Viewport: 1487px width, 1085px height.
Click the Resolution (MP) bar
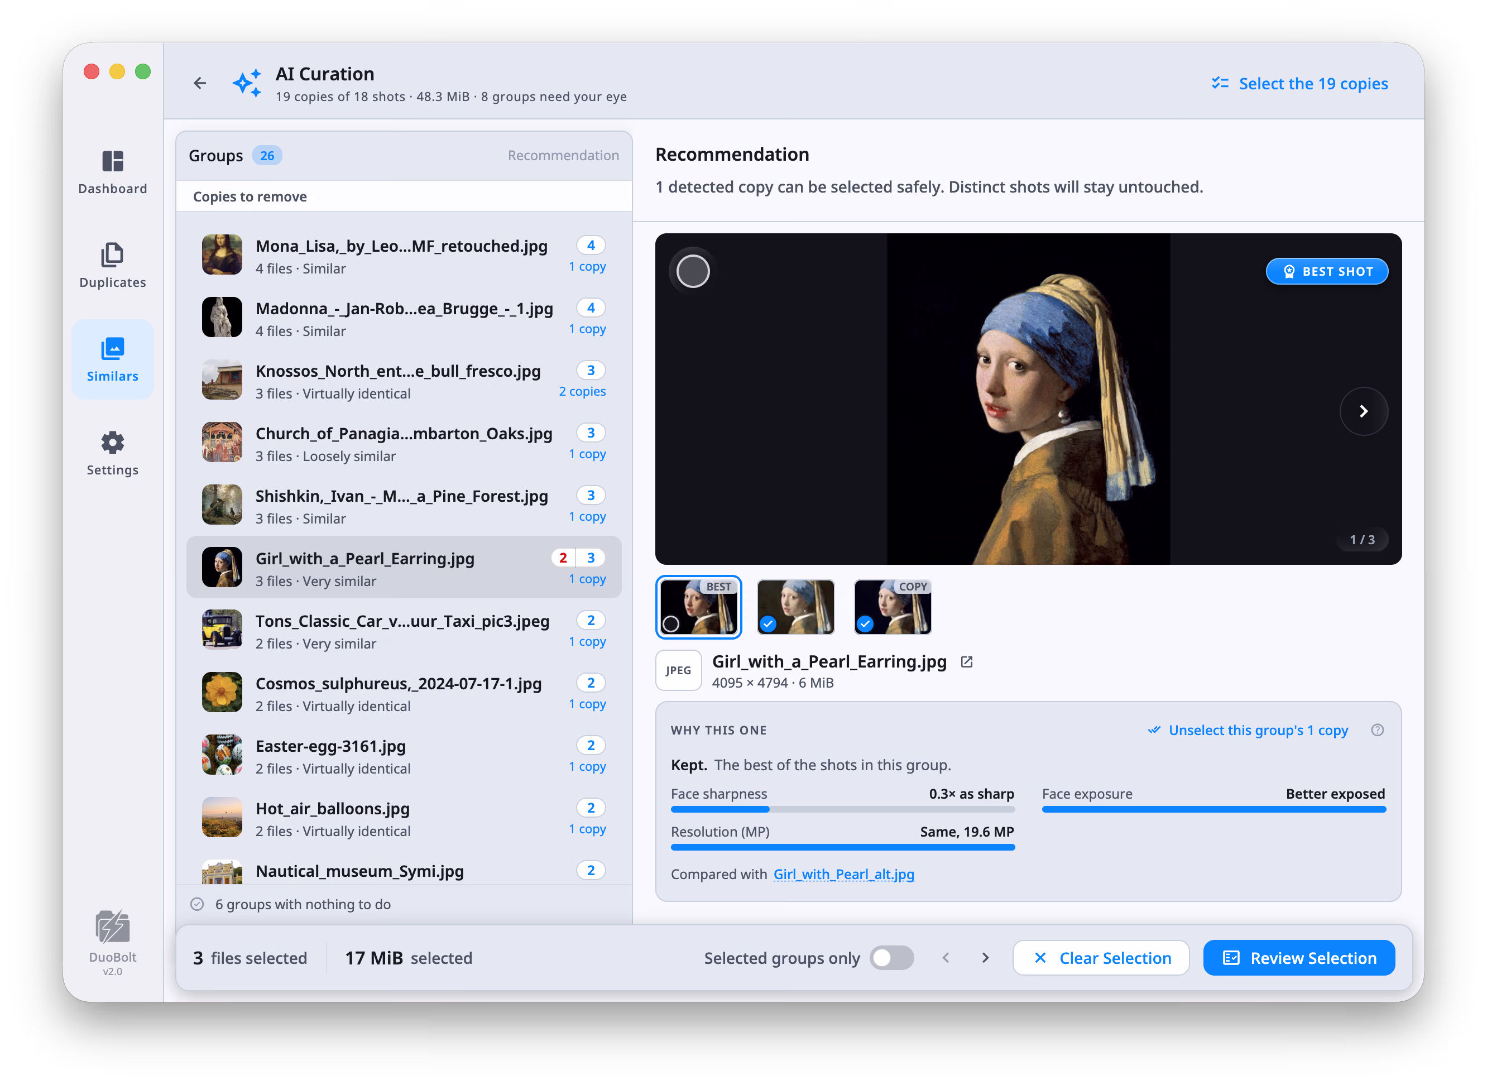pyautogui.click(x=843, y=847)
